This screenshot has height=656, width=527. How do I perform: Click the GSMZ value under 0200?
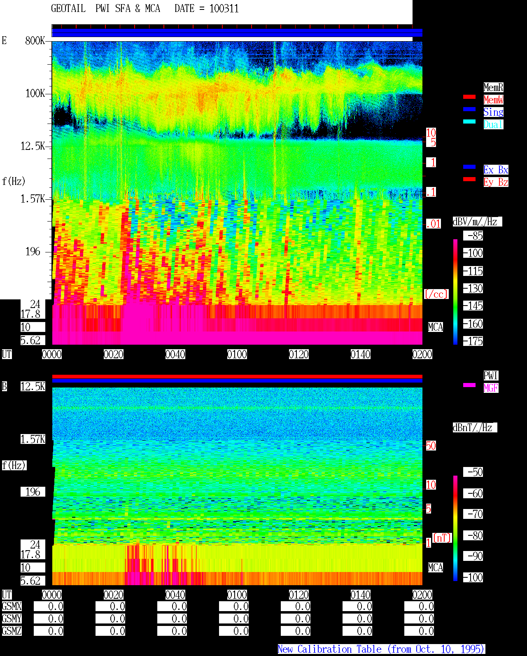pos(419,631)
